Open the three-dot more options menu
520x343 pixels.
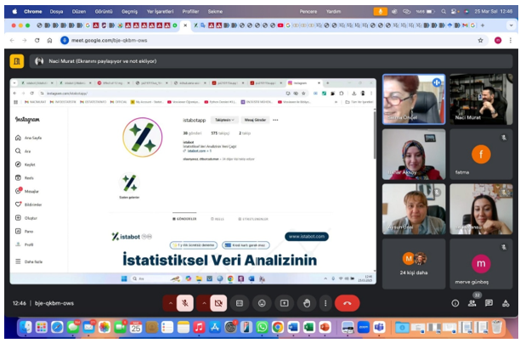(x=325, y=302)
